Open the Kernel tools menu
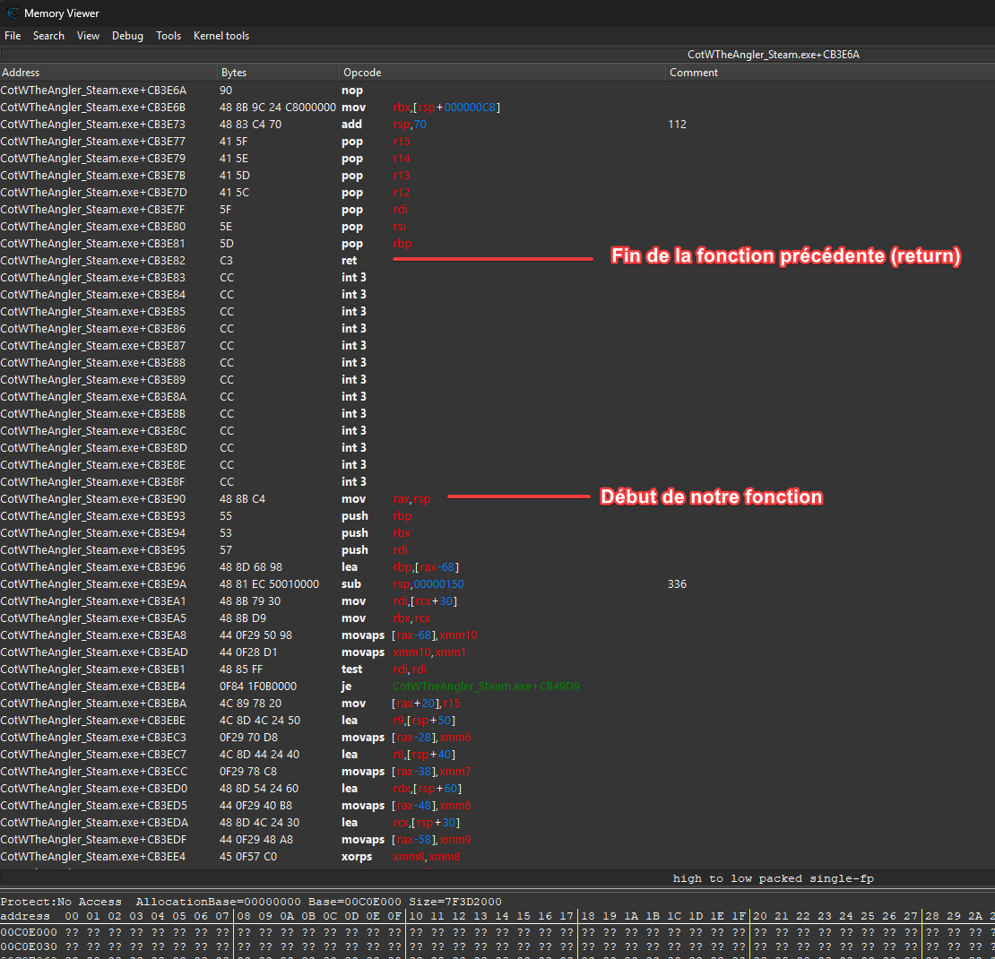Screen dimensions: 995x959 [x=221, y=36]
